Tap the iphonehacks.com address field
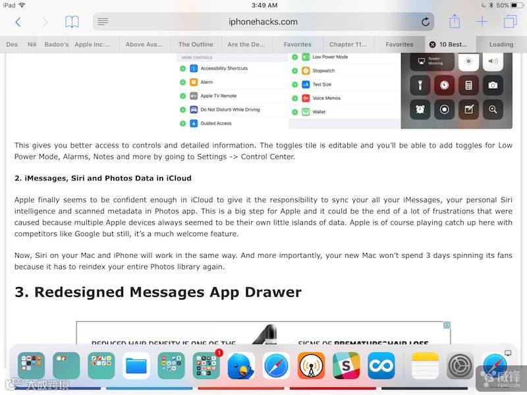This screenshot has width=527, height=395. (x=263, y=22)
